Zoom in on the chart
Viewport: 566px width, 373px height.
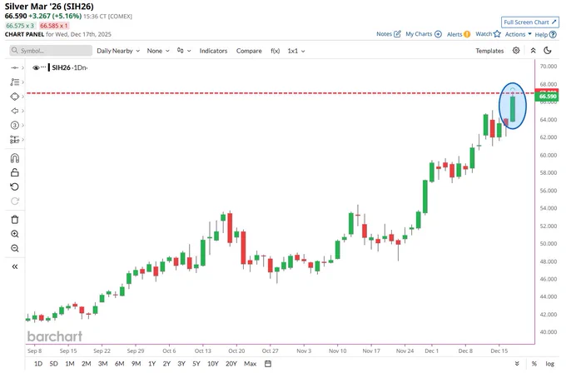[15, 234]
